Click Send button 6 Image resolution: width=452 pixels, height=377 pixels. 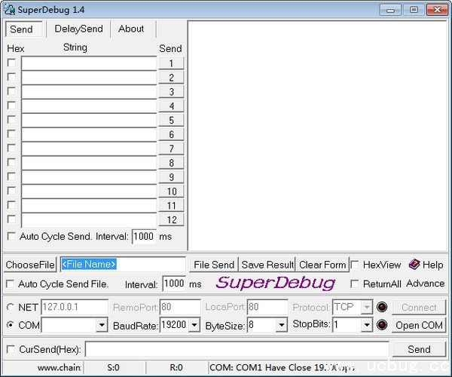coord(171,134)
